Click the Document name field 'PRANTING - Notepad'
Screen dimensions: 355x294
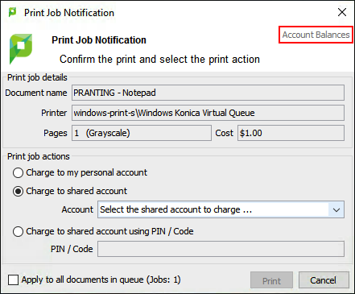pyautogui.click(x=208, y=93)
